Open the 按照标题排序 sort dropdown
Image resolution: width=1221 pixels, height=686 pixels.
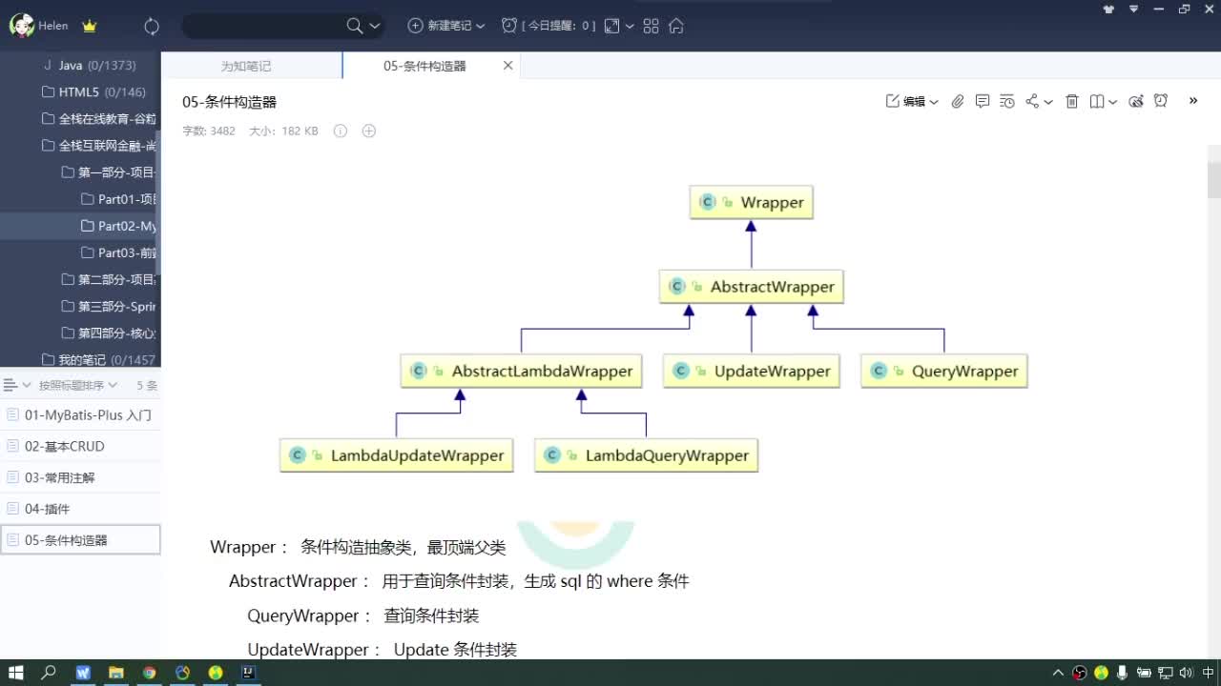(x=78, y=385)
